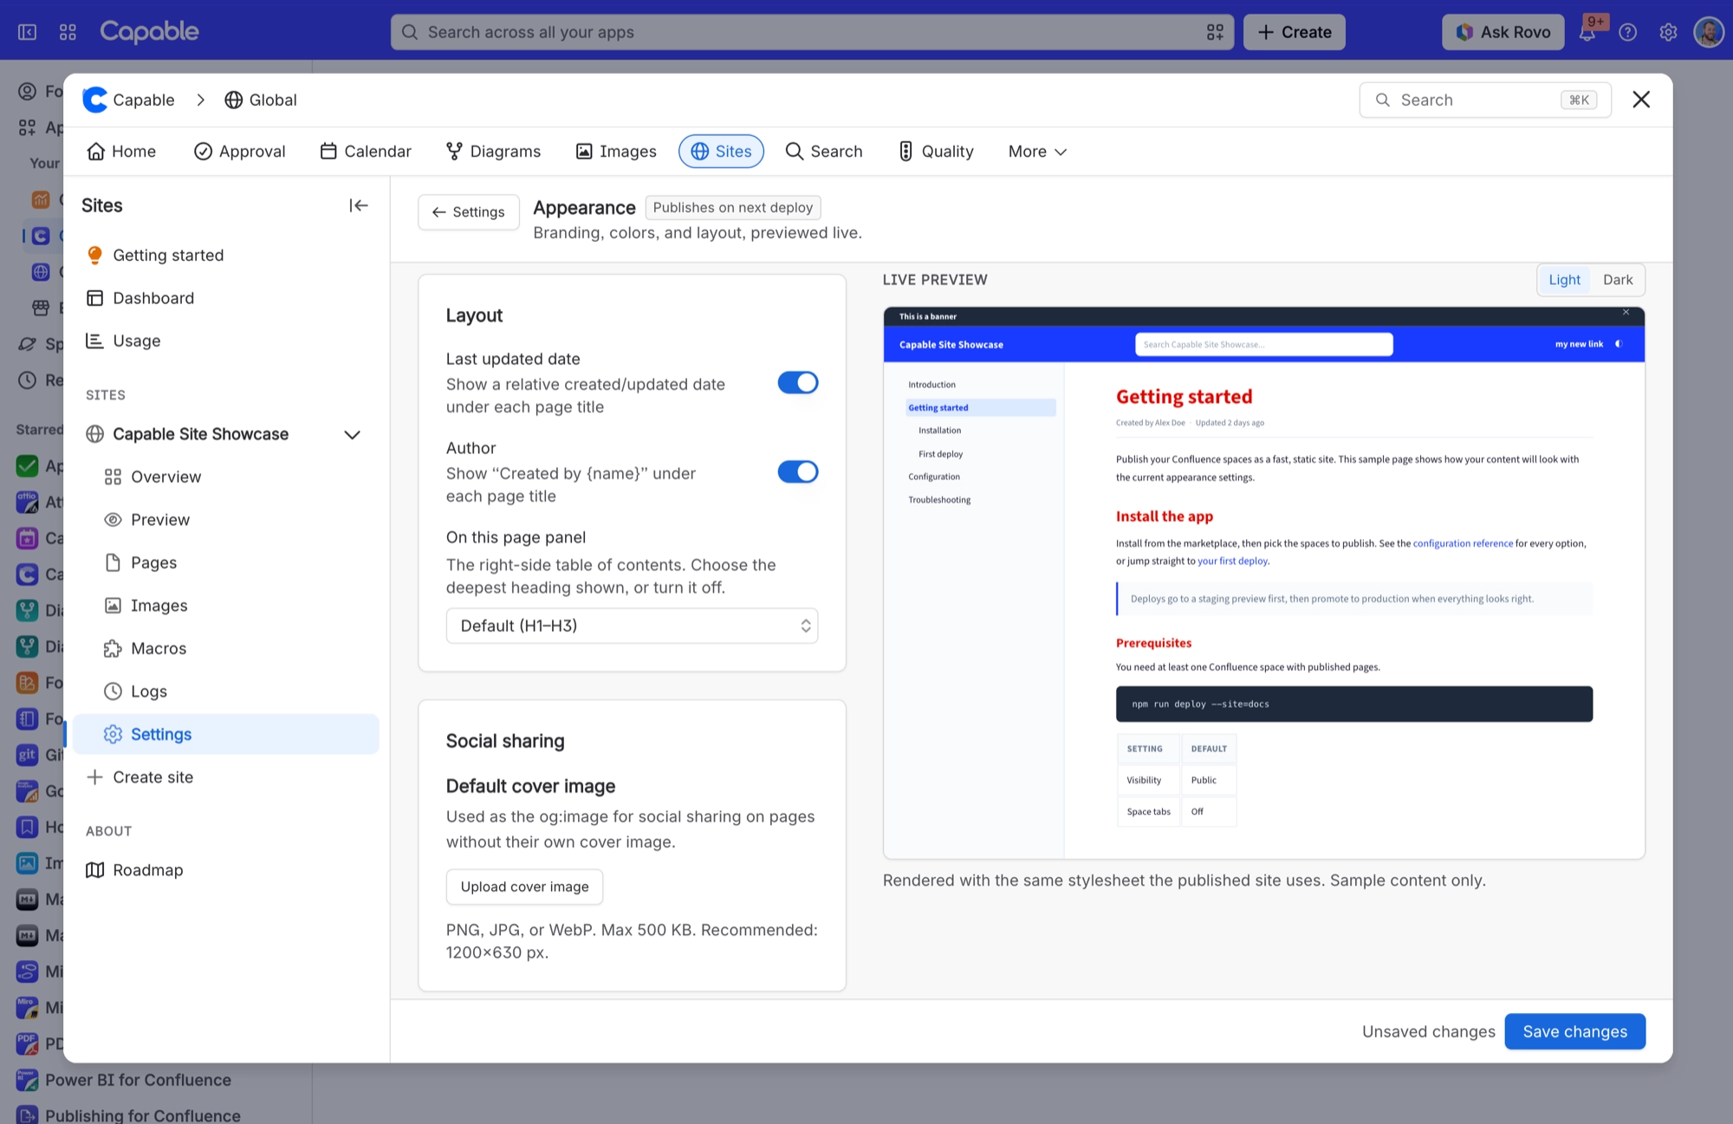The image size is (1733, 1124).
Task: Collapse the Sites sidebar panel
Action: [x=359, y=205]
